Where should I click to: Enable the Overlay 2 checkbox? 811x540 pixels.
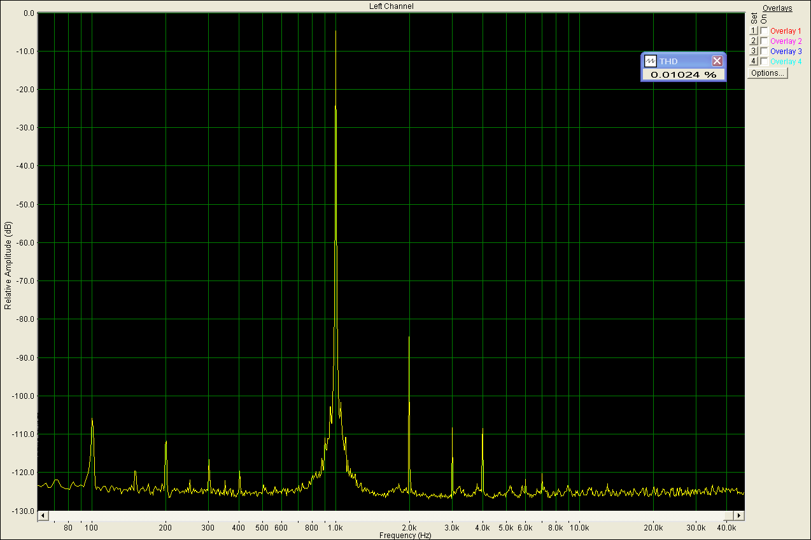pos(764,41)
